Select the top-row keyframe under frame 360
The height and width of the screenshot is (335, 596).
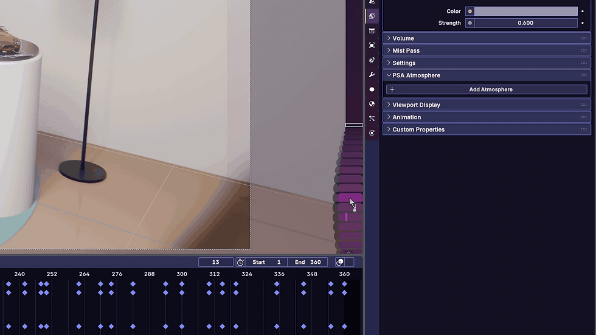pyautogui.click(x=344, y=284)
